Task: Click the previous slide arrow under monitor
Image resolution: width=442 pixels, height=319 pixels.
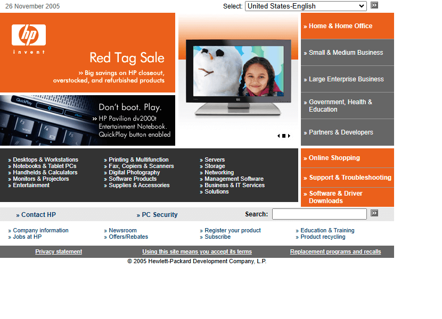Action: (x=279, y=136)
